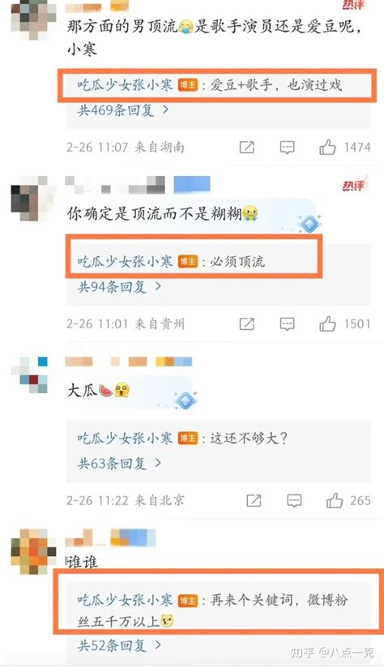Image resolution: width=384 pixels, height=668 pixels.
Task: Reply to the 11:07 comment via chat icon
Action: click(x=287, y=148)
